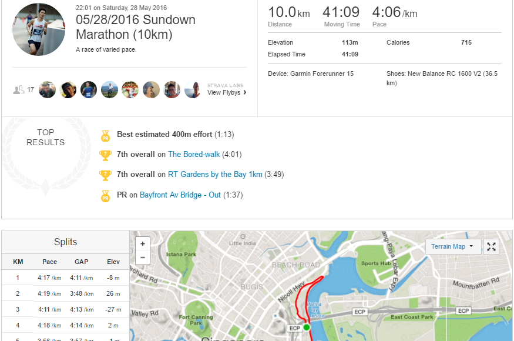514x341 pixels.
Task: Click the PR medal for 400m effort
Action: (105, 136)
